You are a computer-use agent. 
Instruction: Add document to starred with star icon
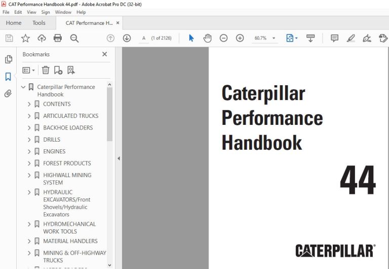click(x=25, y=38)
